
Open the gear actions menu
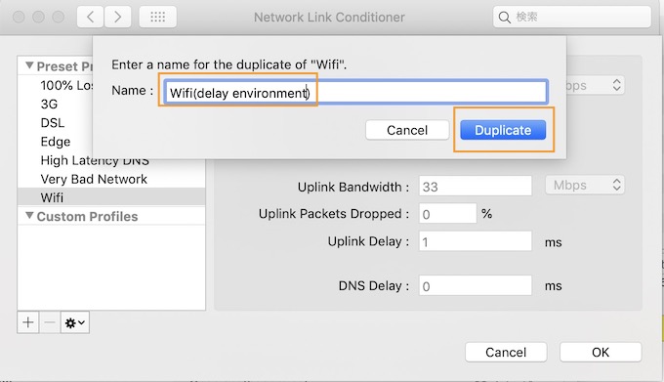pyautogui.click(x=75, y=322)
